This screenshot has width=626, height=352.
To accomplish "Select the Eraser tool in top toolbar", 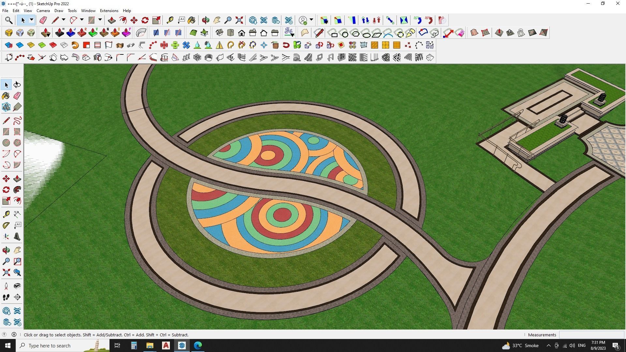I will click(43, 20).
